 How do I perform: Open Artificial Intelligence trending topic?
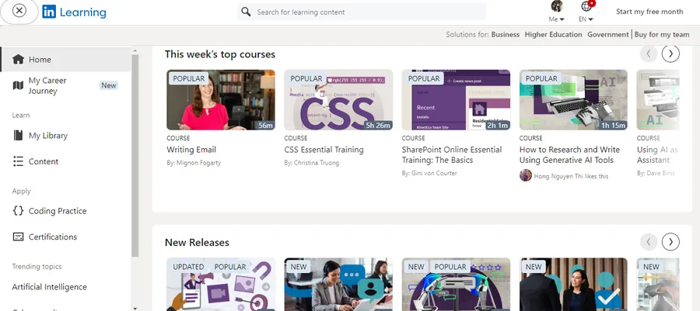point(49,287)
